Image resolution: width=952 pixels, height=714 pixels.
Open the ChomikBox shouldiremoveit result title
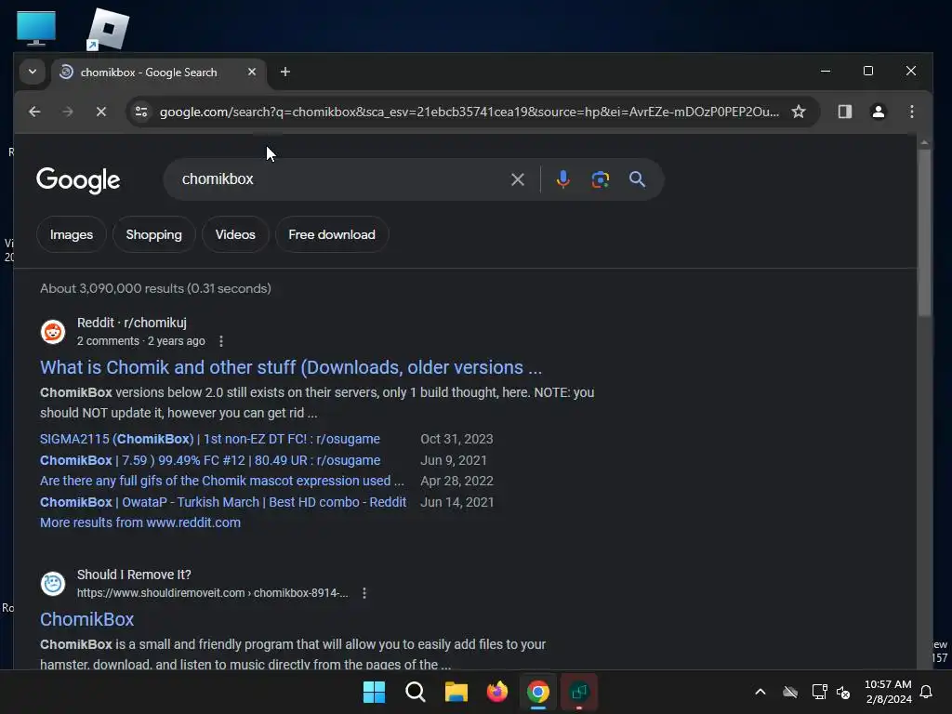(x=86, y=619)
